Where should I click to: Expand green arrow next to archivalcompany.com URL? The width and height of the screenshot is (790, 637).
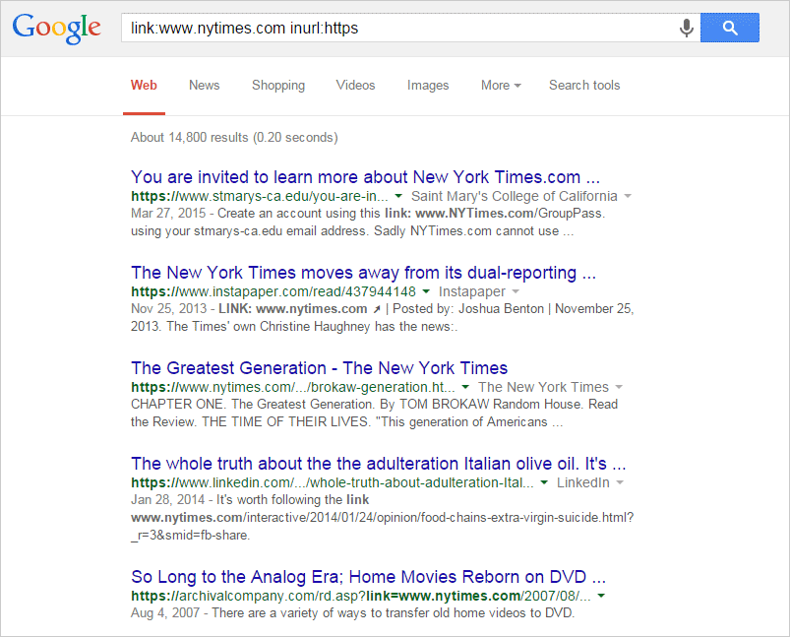pos(600,596)
